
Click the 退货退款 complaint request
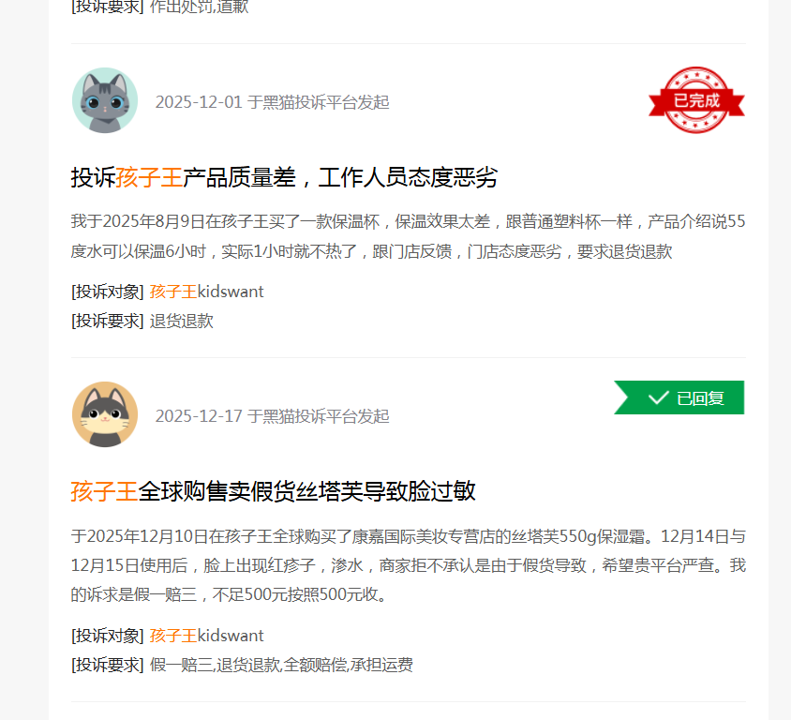point(182,322)
